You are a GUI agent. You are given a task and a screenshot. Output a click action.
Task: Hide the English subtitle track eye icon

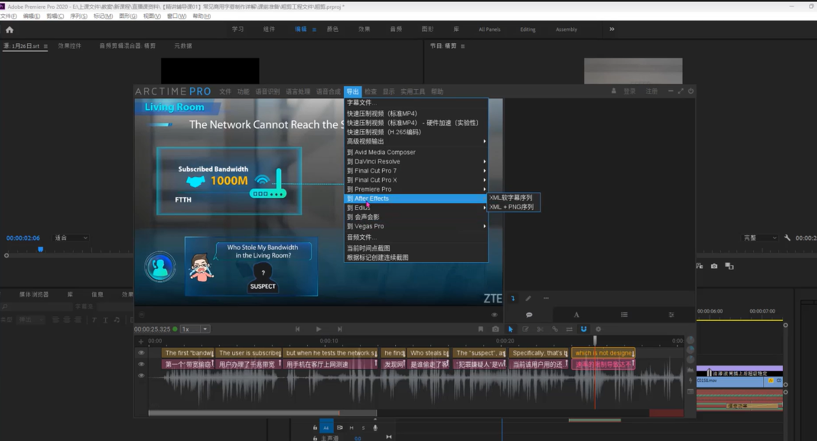tap(141, 353)
